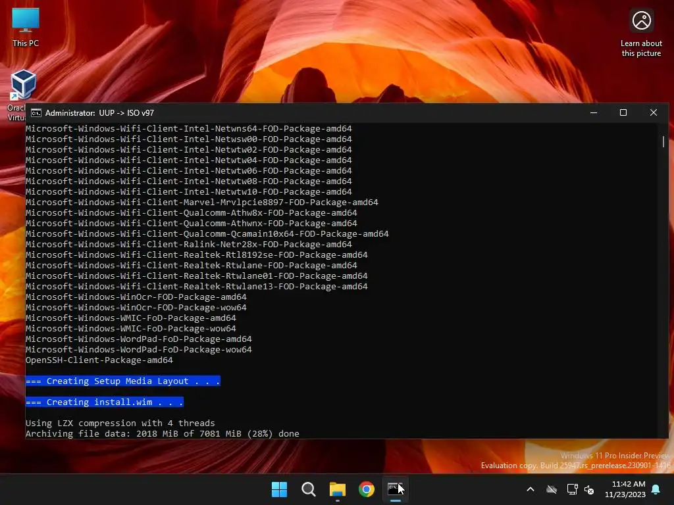The image size is (674, 505).
Task: Click the OpenSSH-Client-Package-amd64 line
Action: point(99,360)
